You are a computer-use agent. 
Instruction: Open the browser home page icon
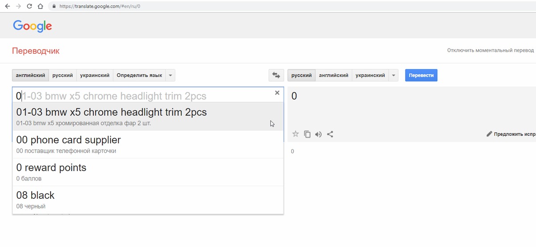41,7
